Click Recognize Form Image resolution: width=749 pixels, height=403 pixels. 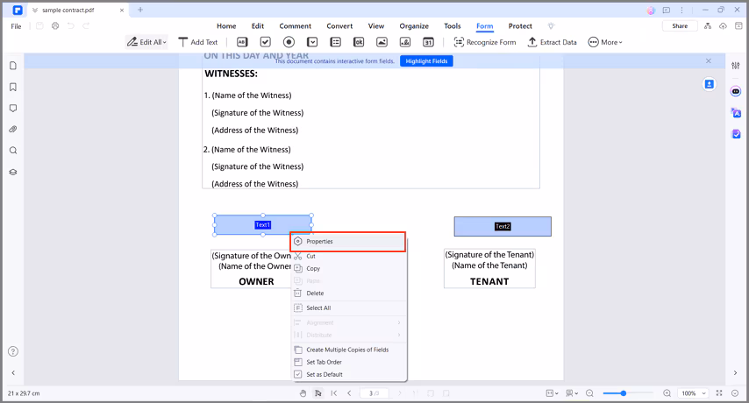[485, 42]
